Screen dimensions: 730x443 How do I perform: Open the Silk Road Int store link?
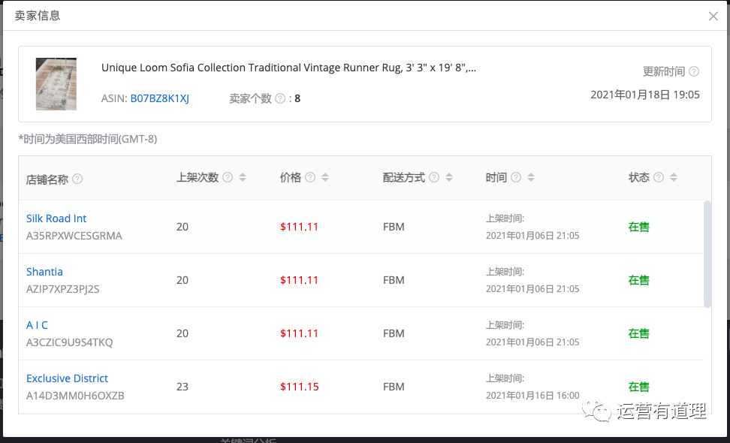click(56, 218)
